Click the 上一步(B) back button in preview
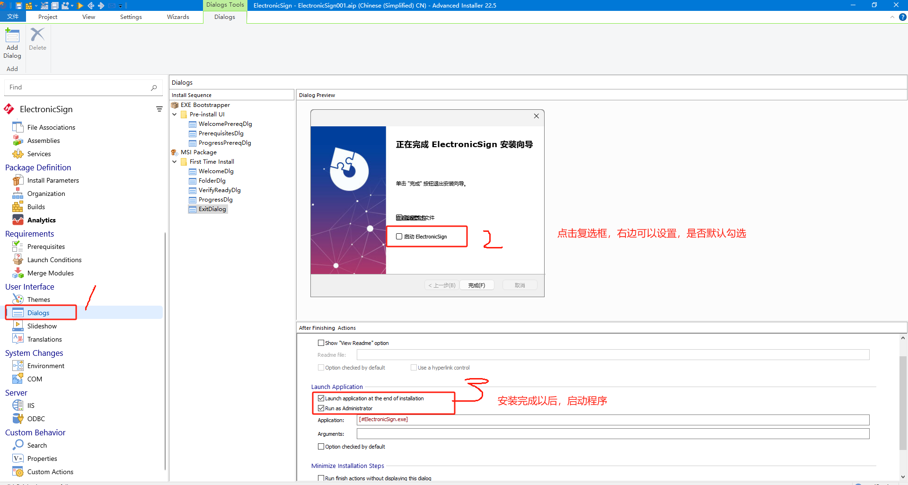The width and height of the screenshot is (908, 485). (441, 285)
